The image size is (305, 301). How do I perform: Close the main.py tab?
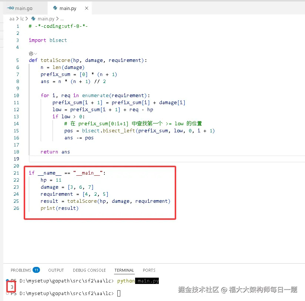[x=87, y=8]
